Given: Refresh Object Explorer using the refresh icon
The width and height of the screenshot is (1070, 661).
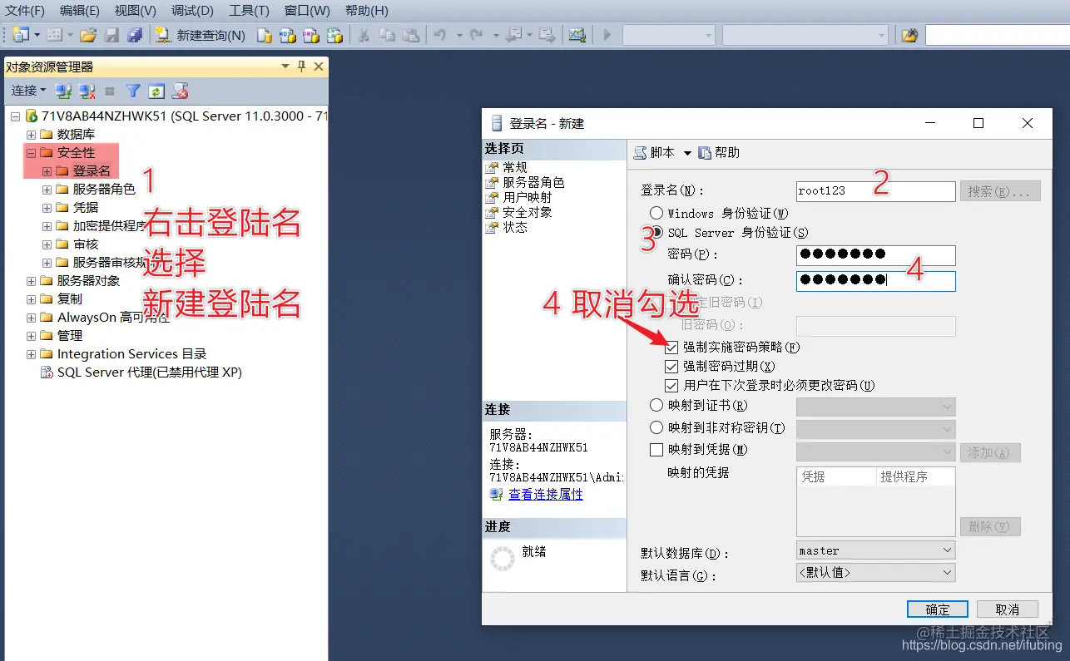Looking at the screenshot, I should click(x=156, y=90).
